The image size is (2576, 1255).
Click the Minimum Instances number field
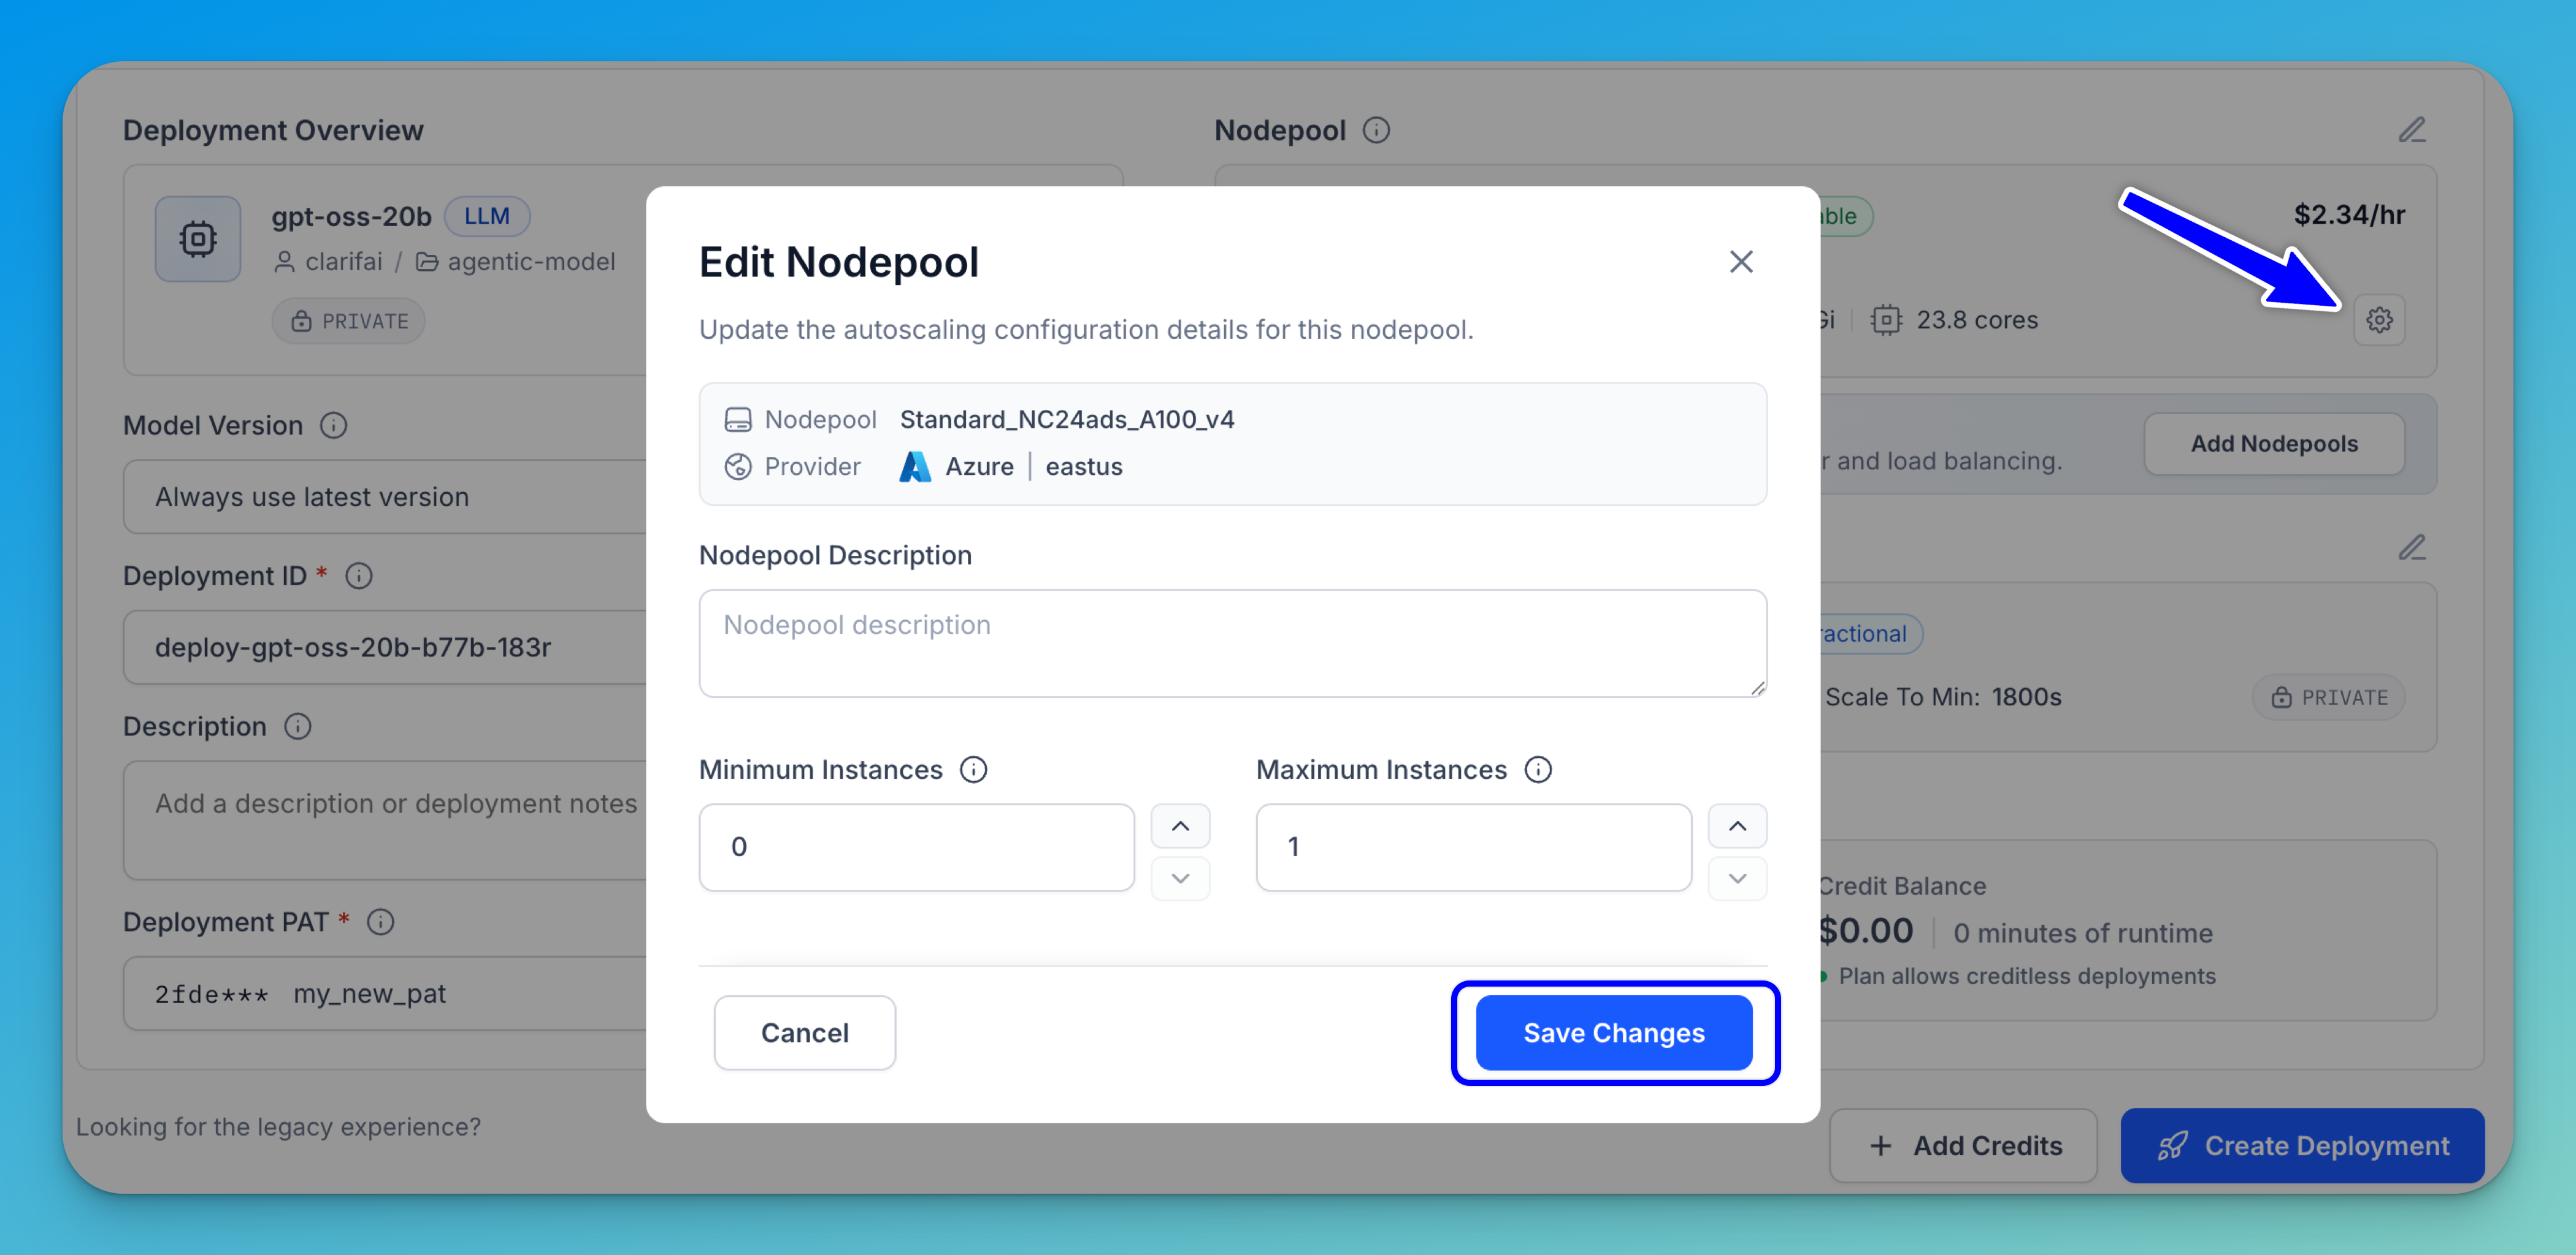(916, 847)
